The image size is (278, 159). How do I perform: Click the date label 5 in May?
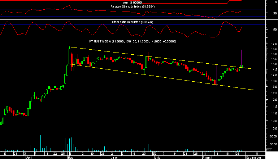pos(70,154)
